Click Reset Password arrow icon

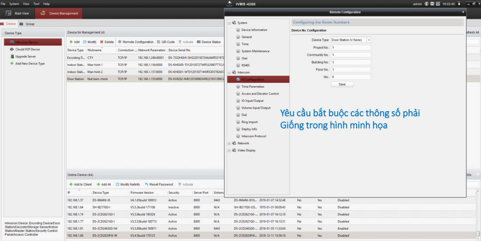click(x=147, y=185)
